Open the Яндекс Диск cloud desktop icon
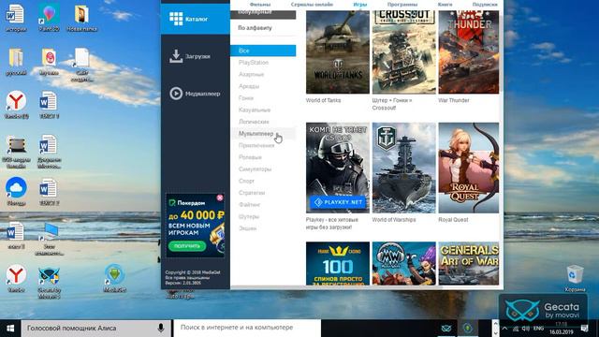 [x=16, y=192]
